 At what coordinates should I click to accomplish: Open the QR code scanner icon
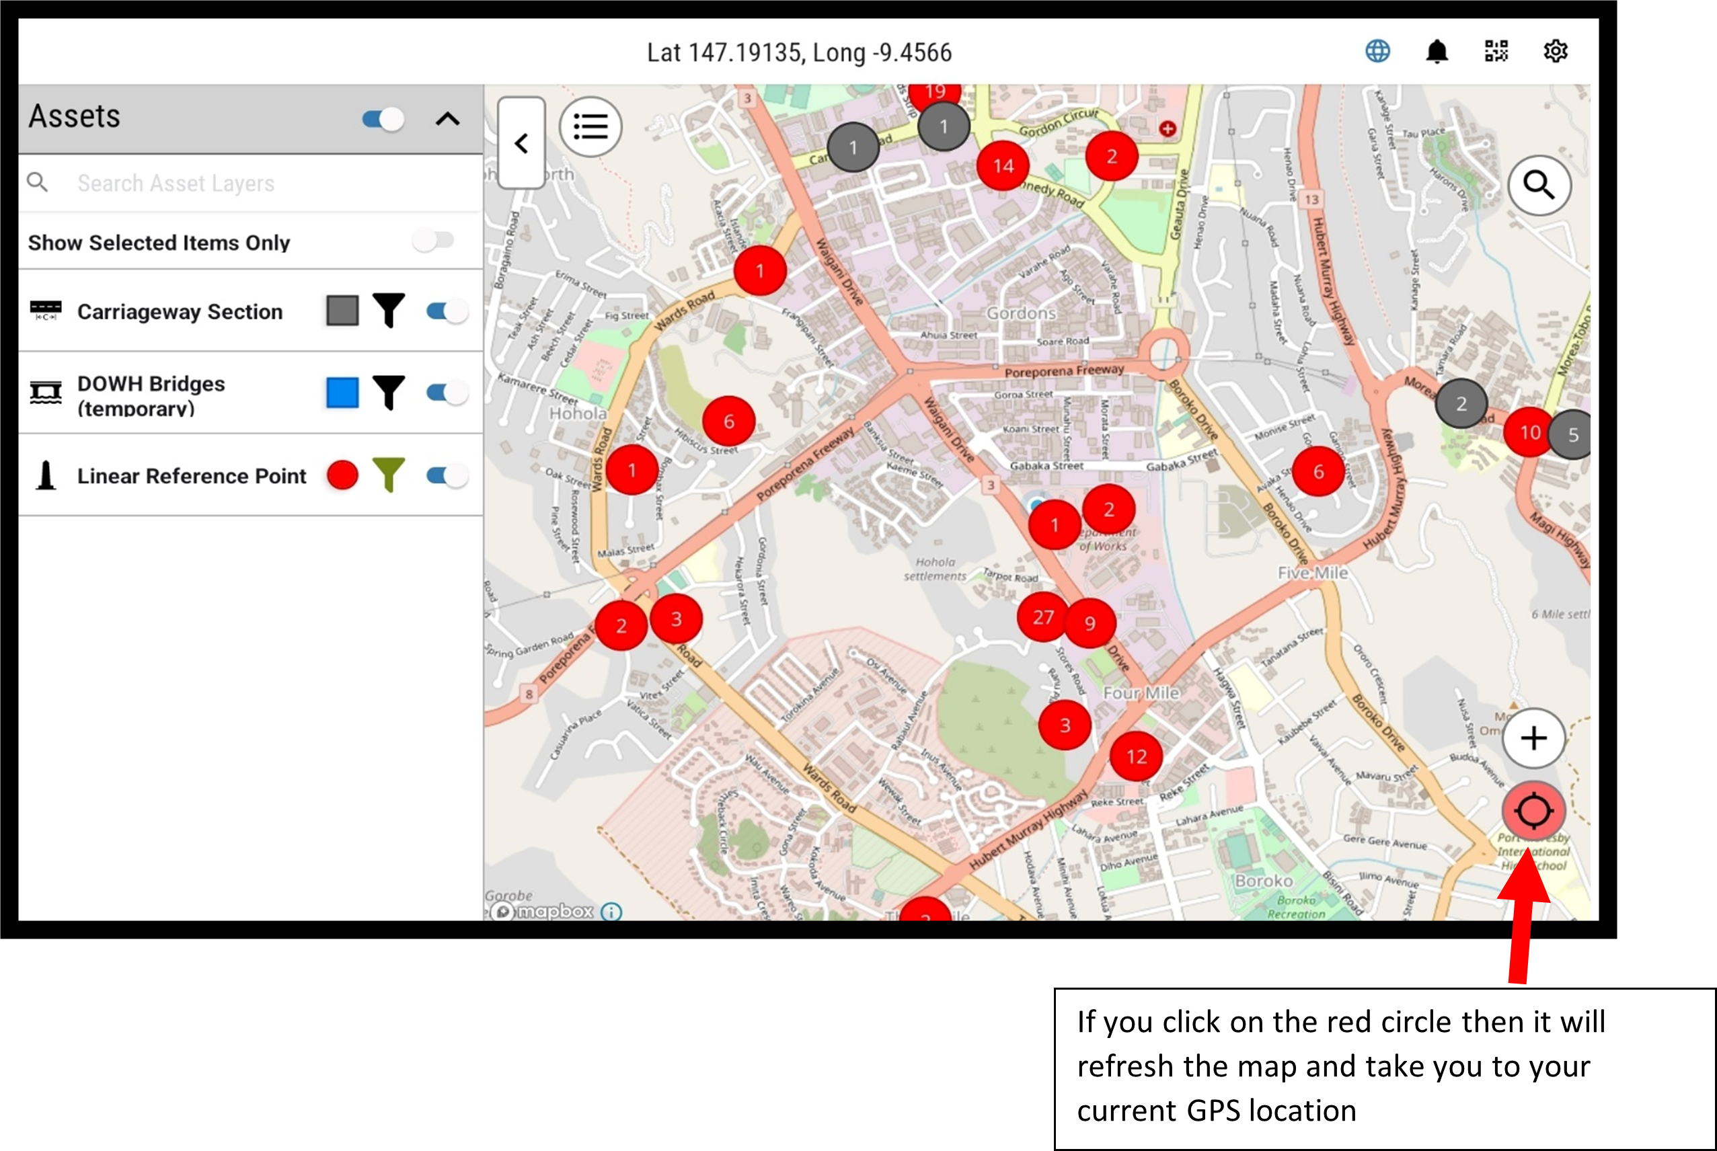tap(1495, 51)
